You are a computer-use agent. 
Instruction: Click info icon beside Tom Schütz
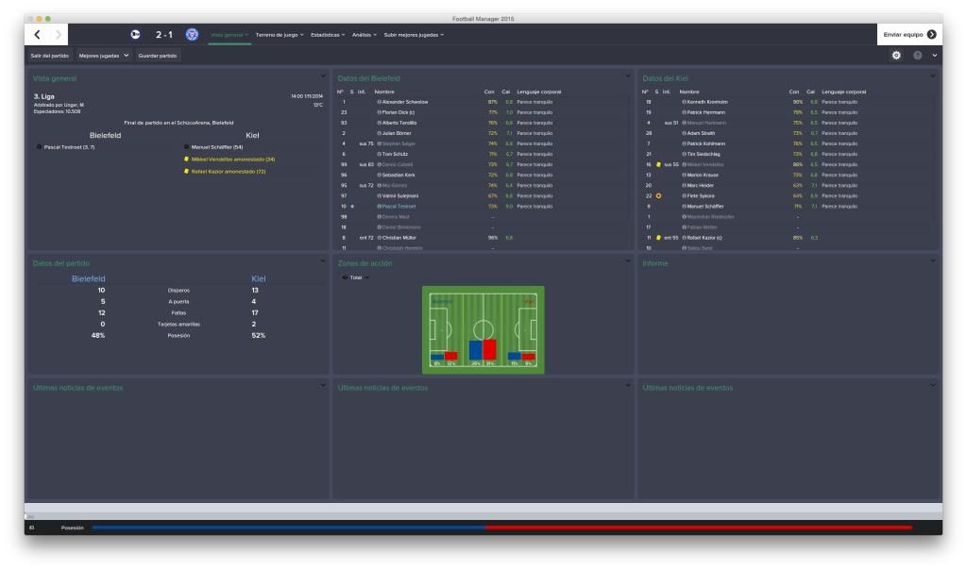coord(380,154)
